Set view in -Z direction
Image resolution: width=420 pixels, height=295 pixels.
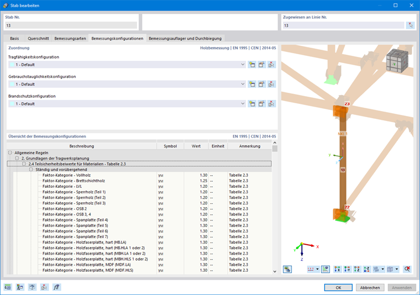[366, 269]
